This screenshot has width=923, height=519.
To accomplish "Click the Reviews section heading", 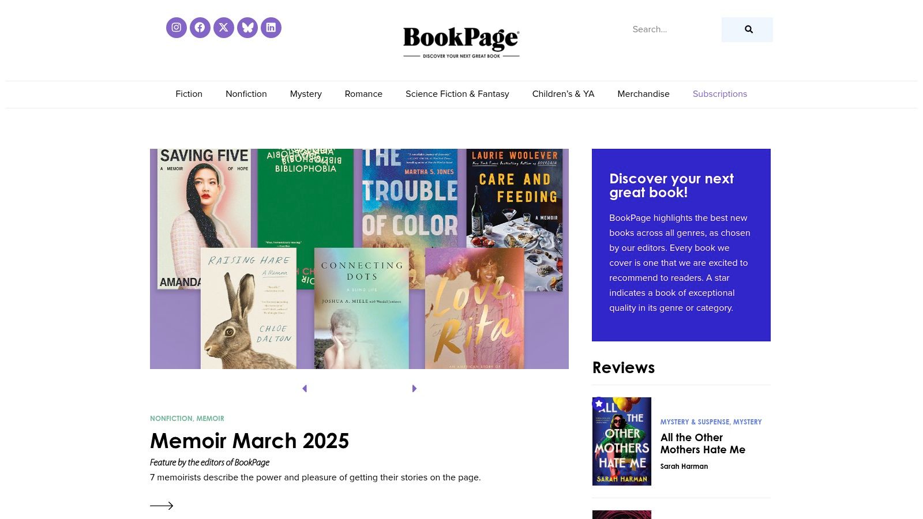I will [624, 367].
